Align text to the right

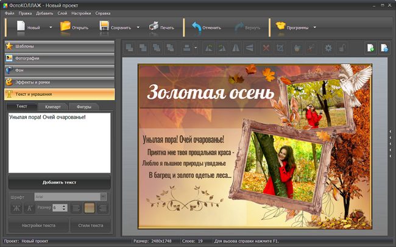[x=102, y=209]
